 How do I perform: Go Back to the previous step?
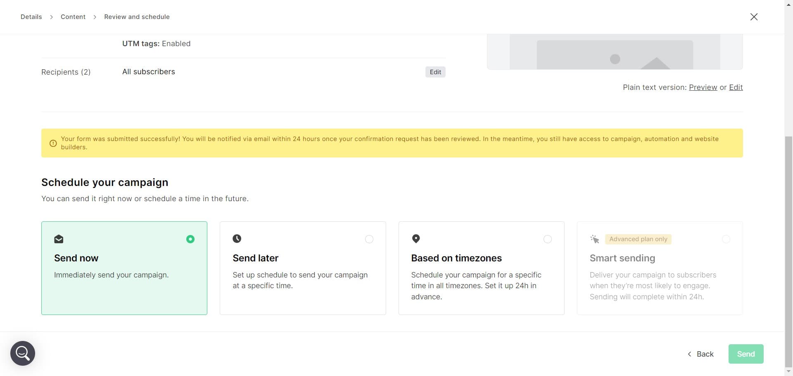pyautogui.click(x=700, y=354)
